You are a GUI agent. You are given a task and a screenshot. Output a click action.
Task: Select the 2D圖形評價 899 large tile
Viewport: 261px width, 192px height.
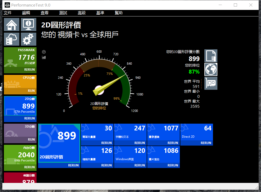point(59,143)
